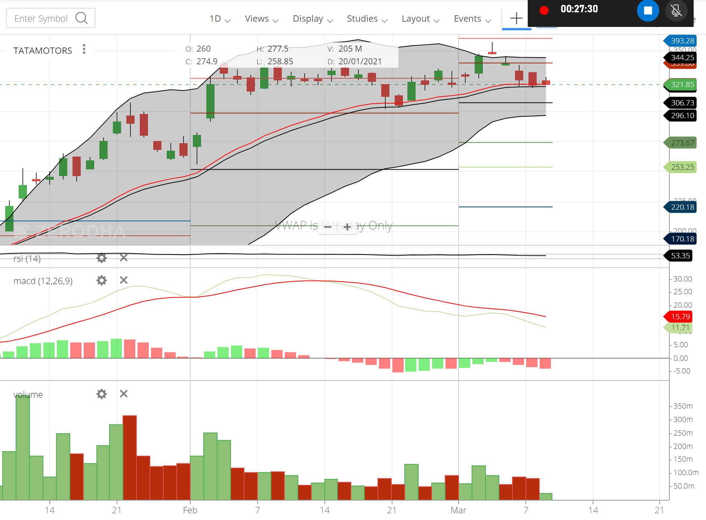Open the 1D interval dropdown

220,19
